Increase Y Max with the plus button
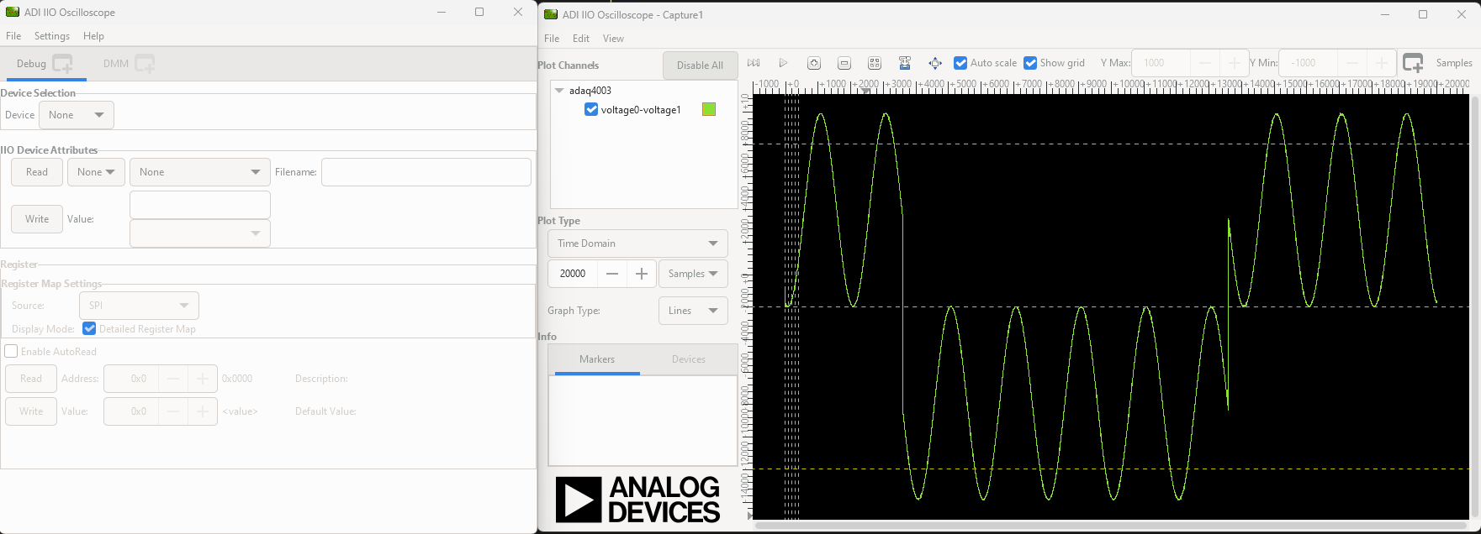 (x=1234, y=63)
